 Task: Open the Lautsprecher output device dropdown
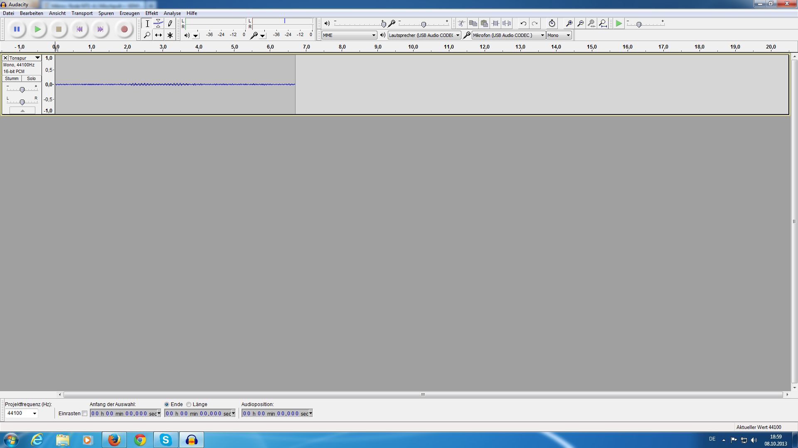(424, 35)
